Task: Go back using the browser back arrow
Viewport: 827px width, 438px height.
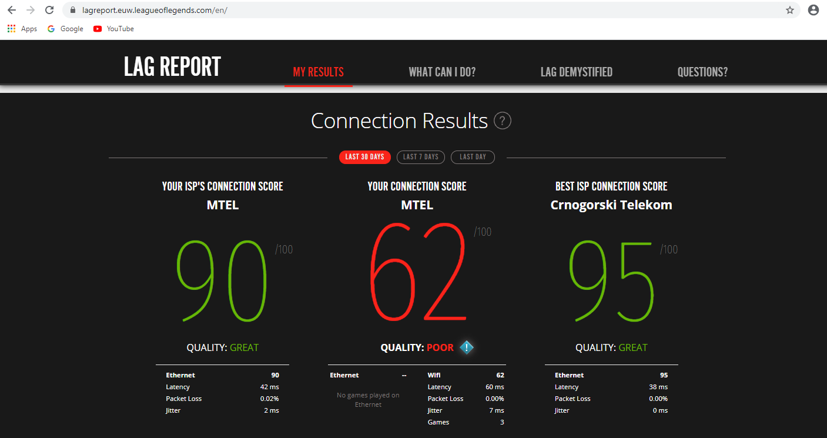Action: tap(12, 10)
